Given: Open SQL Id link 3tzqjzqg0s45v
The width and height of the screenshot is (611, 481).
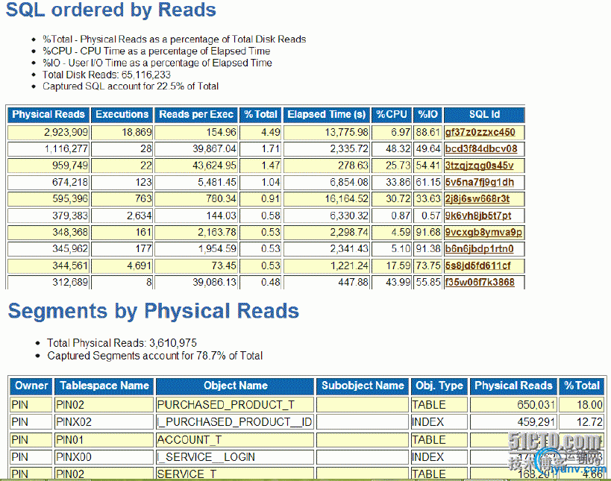Looking at the screenshot, I should (479, 166).
